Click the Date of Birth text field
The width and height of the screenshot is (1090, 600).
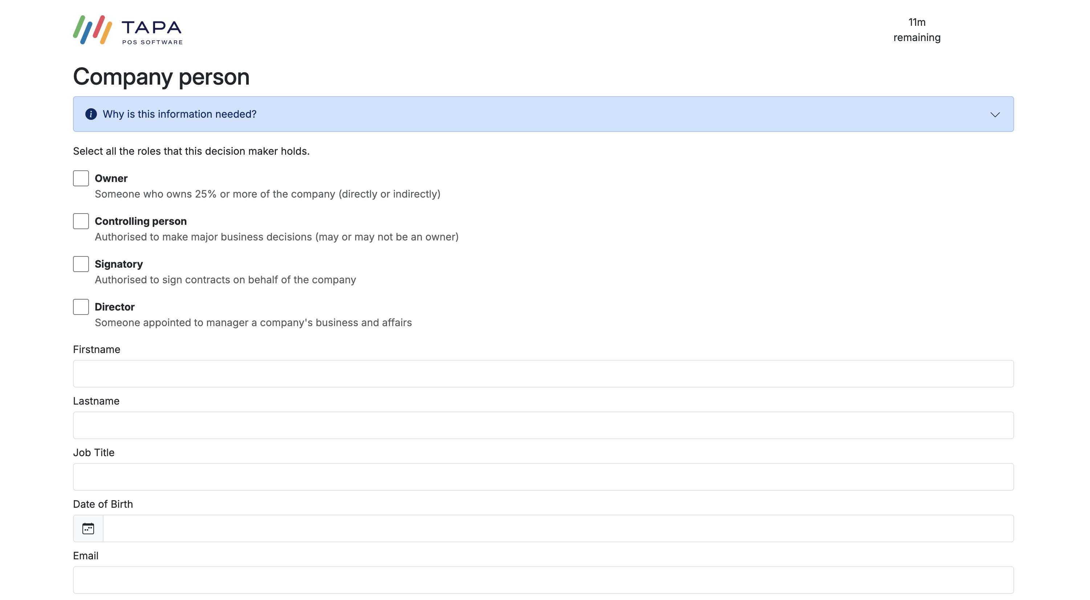pos(558,528)
